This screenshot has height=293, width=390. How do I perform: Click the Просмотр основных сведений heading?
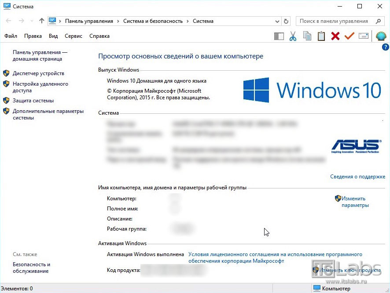click(x=180, y=56)
